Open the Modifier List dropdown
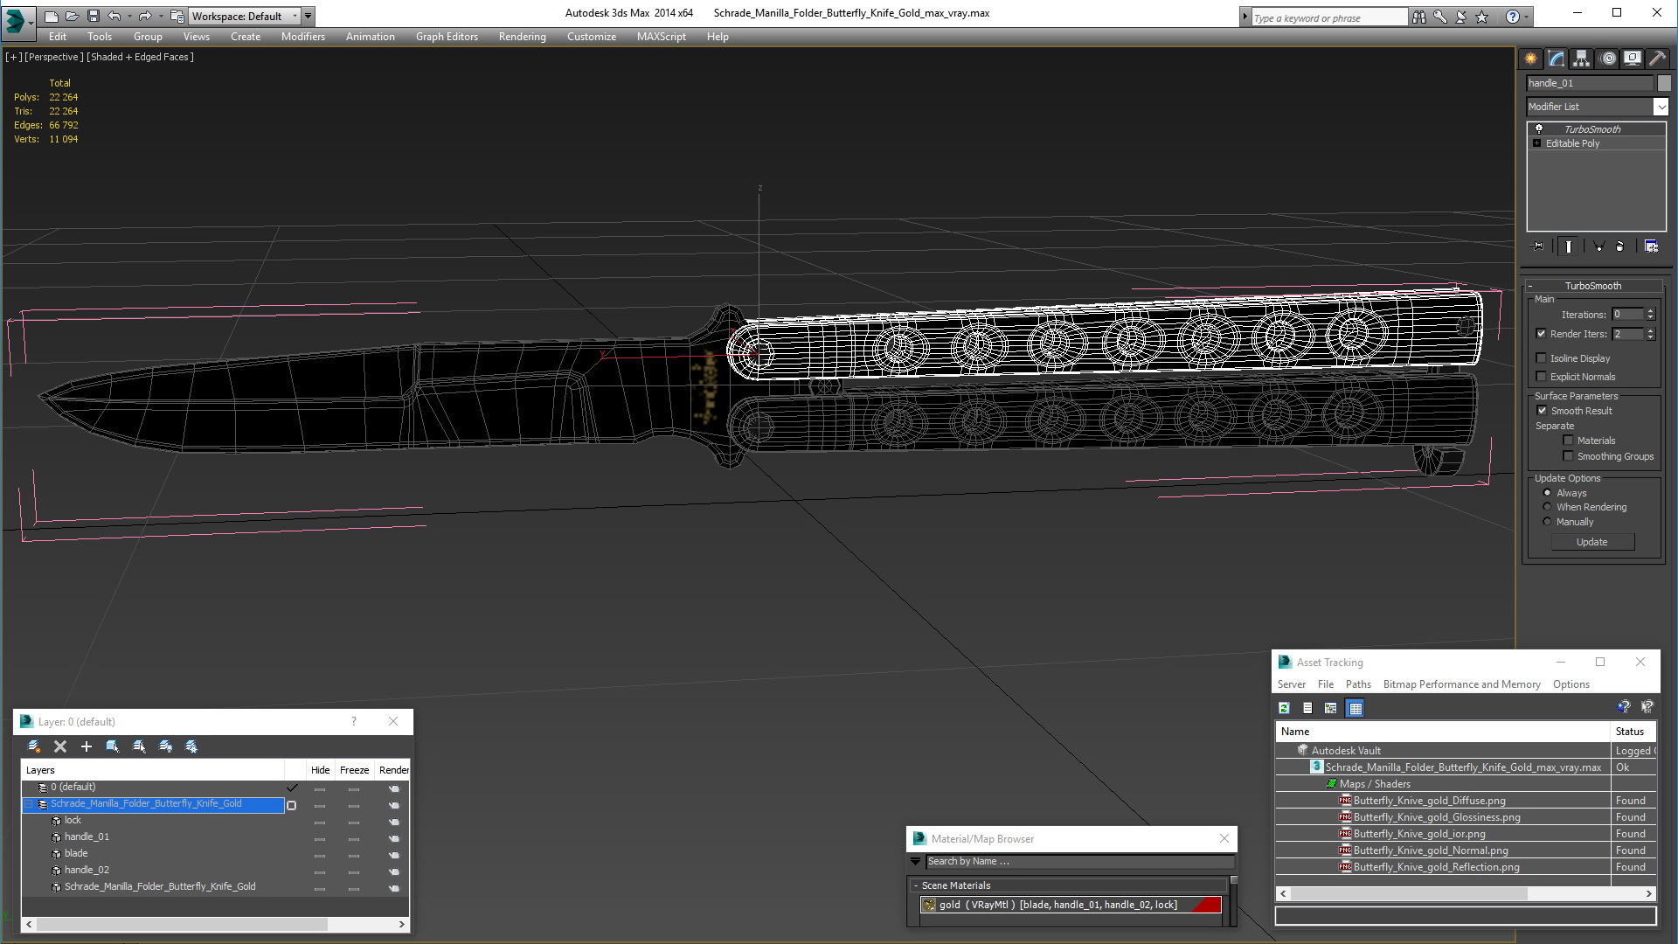This screenshot has height=944, width=1678. 1661,107
